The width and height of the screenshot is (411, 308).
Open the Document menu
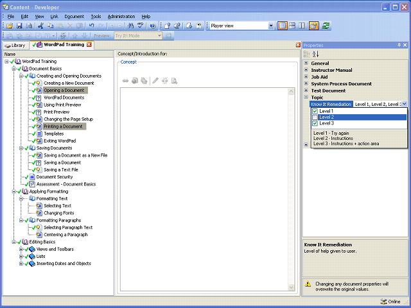pos(74,17)
